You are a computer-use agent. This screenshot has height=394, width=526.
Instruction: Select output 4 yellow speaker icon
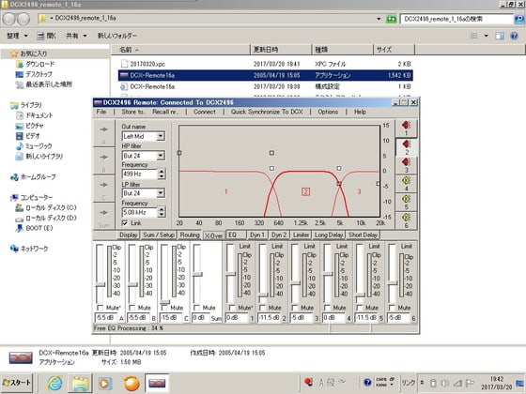[x=406, y=184]
